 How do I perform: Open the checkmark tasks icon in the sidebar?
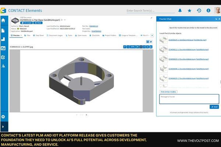[x=3, y=57]
